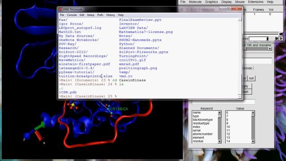Click Mathematica7-license.png in listing
Viewport: 286px width, 161px height.
(146, 32)
